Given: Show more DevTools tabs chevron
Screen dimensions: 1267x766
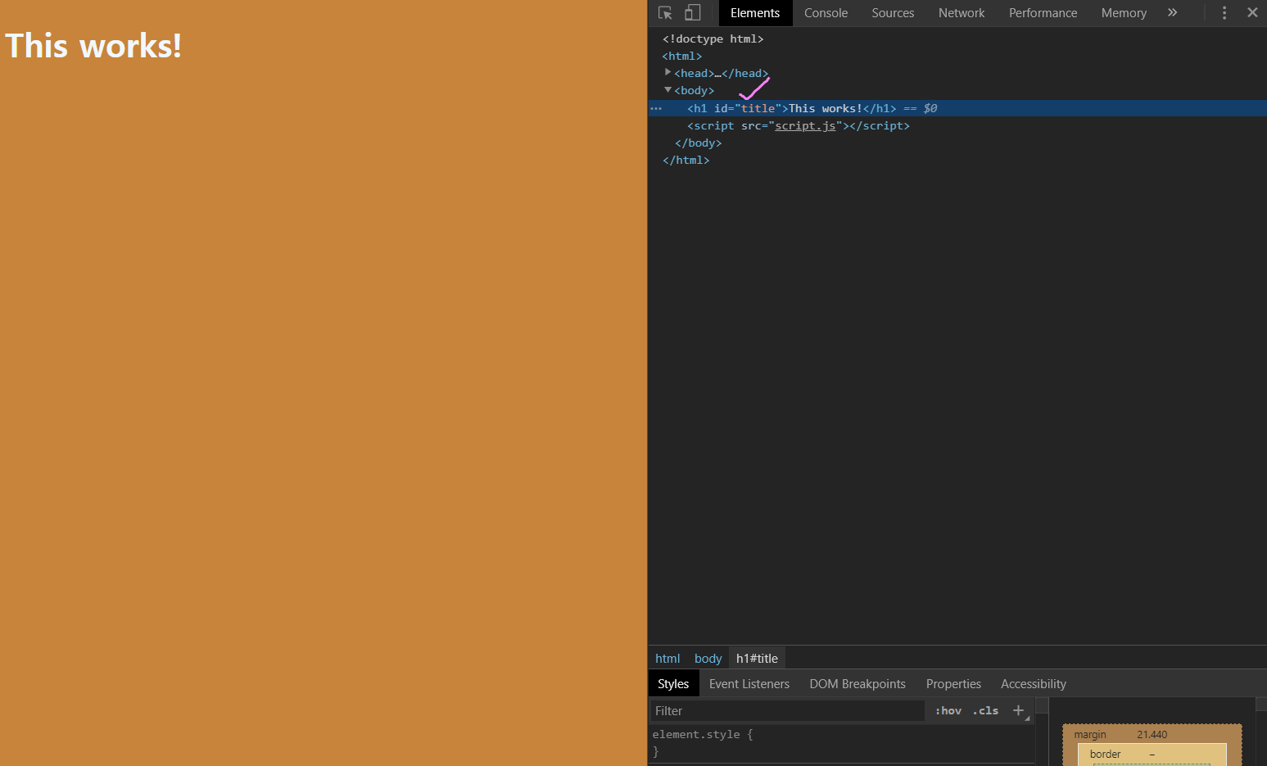Looking at the screenshot, I should click(1172, 12).
